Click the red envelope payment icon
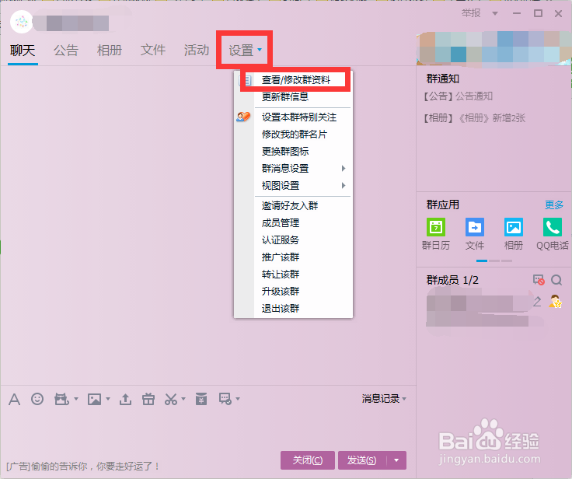Viewport: 572px width, 479px height. (201, 399)
